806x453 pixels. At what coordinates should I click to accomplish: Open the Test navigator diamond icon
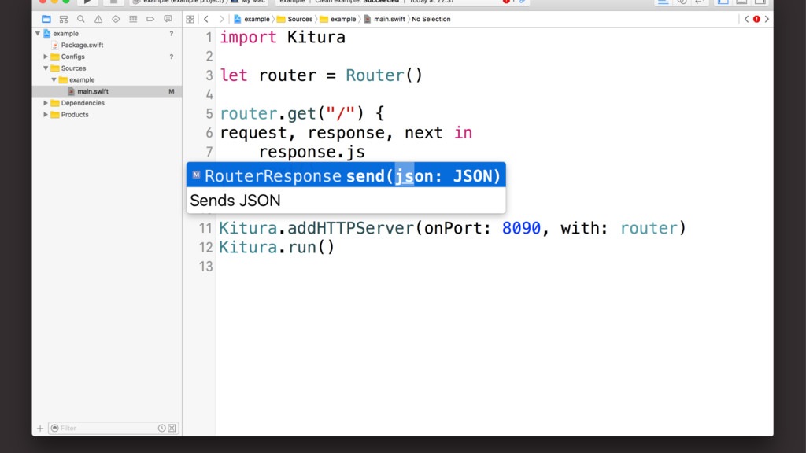116,19
